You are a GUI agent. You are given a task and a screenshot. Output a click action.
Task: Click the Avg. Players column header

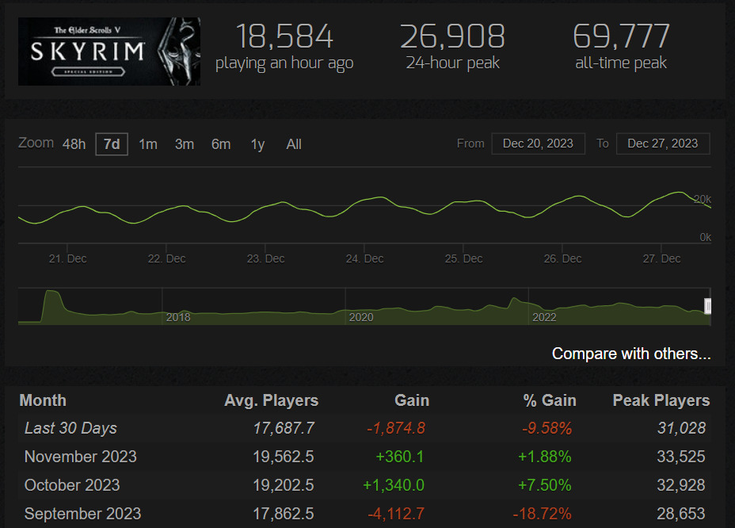272,400
